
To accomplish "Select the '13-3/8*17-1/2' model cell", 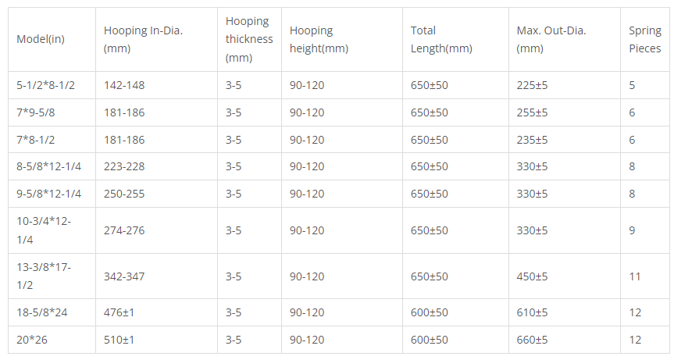I will (44, 276).
